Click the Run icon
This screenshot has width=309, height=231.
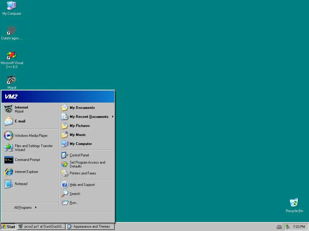pyautogui.click(x=65, y=203)
